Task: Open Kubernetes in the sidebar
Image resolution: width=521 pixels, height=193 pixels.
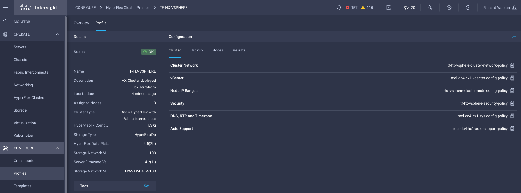Action: click(32, 136)
